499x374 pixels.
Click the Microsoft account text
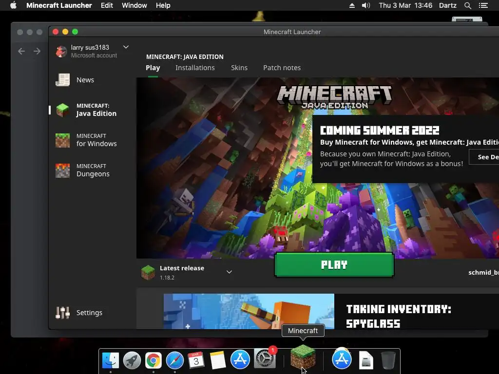[x=94, y=56]
